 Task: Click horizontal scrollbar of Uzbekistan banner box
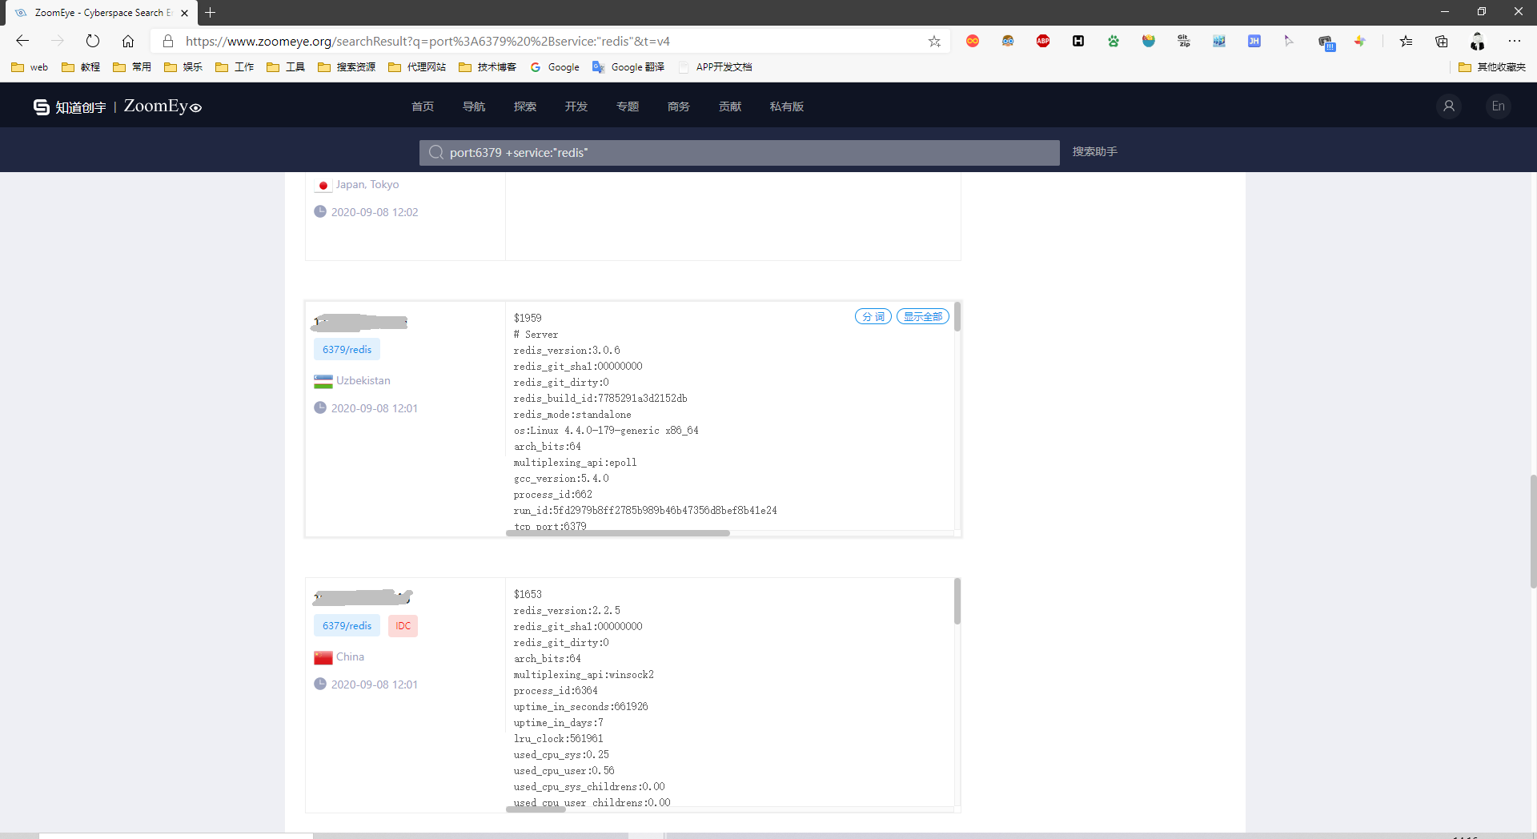618,533
